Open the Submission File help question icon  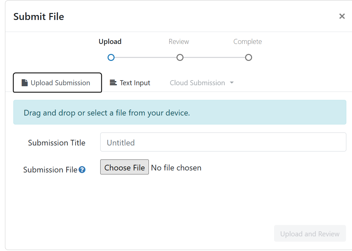point(82,170)
